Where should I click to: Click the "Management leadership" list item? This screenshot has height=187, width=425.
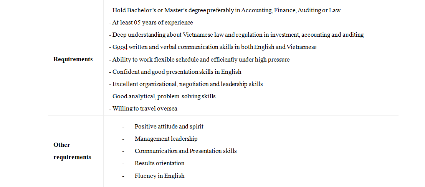click(166, 139)
